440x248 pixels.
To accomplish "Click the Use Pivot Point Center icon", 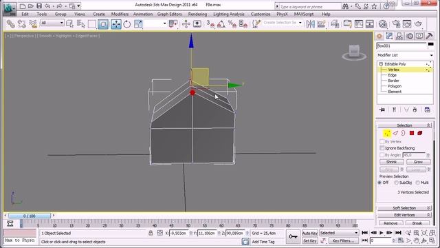I will click(x=173, y=24).
